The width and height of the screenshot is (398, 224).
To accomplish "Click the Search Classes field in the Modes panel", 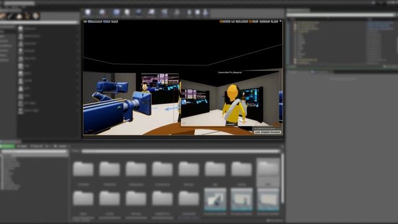I will pyautogui.click(x=39, y=22).
